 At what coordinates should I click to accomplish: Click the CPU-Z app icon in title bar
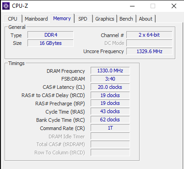click(6, 6)
